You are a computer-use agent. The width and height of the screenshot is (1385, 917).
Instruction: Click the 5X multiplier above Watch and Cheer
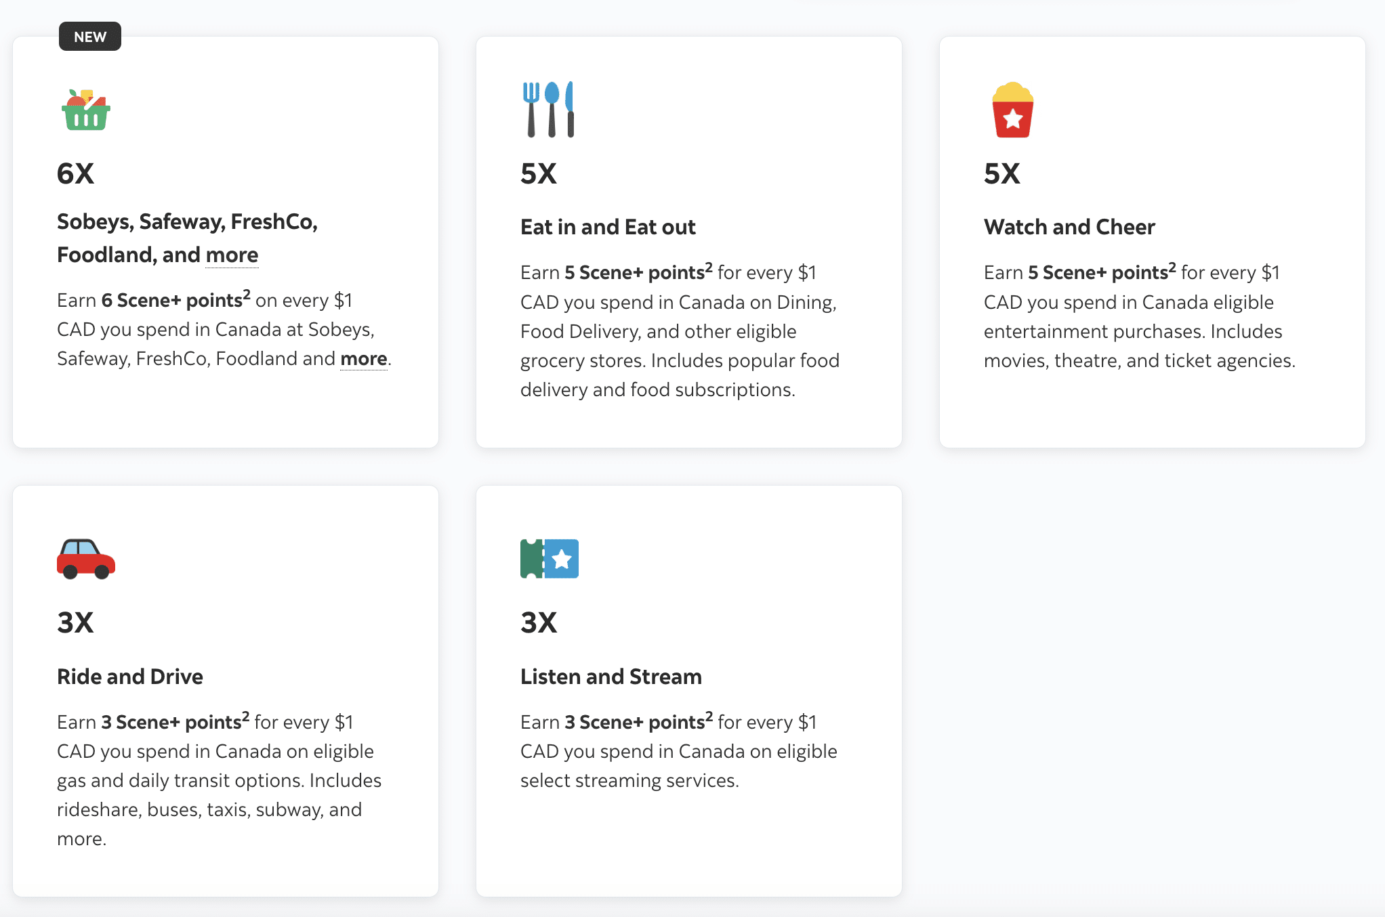pos(1001,174)
